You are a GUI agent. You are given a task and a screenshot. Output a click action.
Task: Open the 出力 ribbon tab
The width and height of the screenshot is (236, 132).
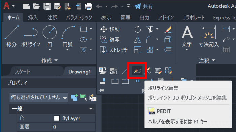(144, 18)
